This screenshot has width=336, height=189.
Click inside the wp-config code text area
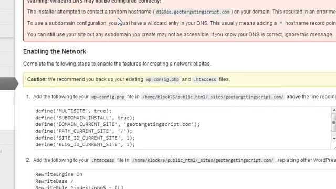tap(183, 128)
